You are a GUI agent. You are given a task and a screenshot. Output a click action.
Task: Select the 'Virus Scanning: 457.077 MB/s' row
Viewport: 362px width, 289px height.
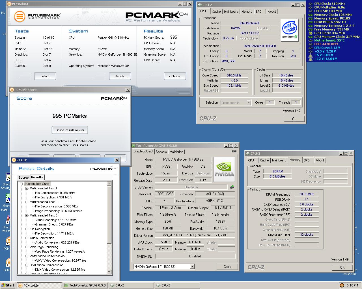tap(56, 220)
